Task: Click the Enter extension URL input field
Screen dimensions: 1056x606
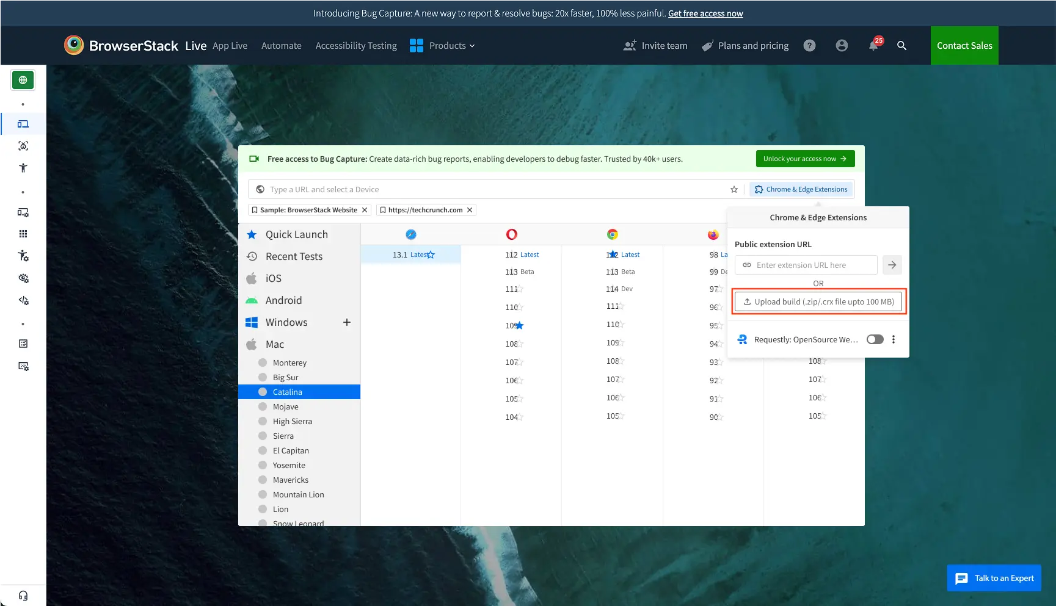Action: click(x=805, y=265)
